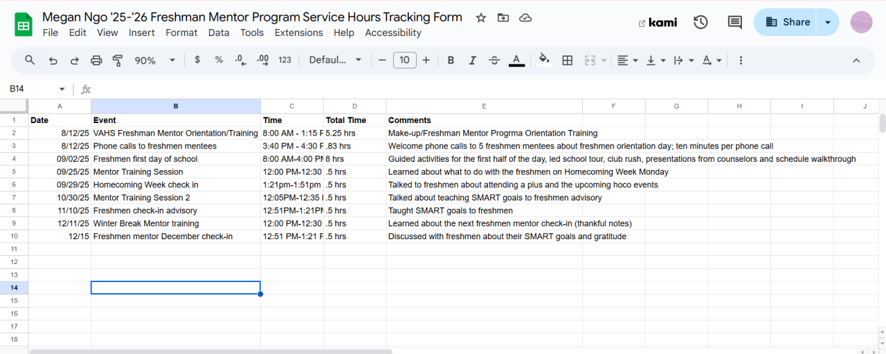Toggle italic formatting
Image resolution: width=886 pixels, height=354 pixels.
point(473,60)
